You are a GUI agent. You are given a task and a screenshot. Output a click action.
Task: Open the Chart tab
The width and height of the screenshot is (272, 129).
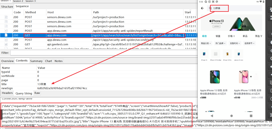pos(48,61)
